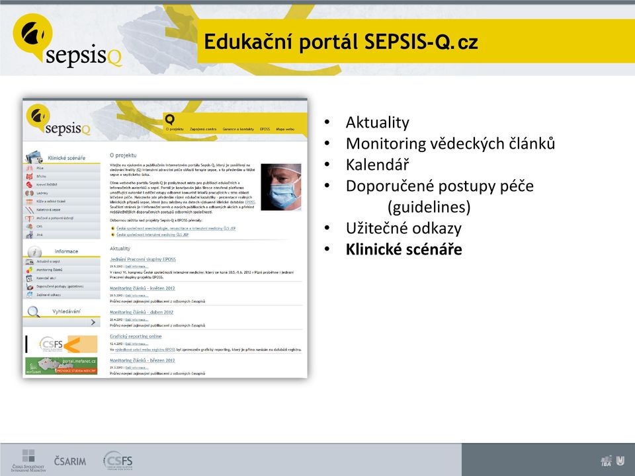Click the Užitečné odkazy bullet
This screenshot has width=635, height=476.
point(403,228)
